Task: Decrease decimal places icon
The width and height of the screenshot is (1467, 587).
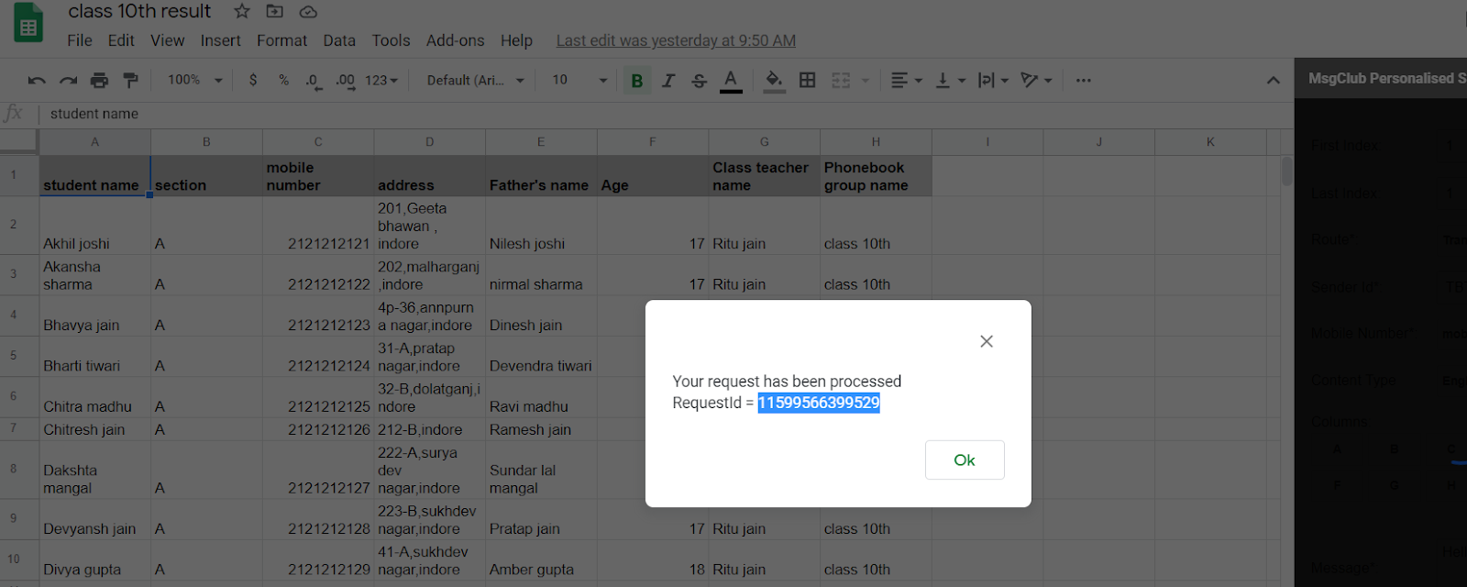Action: coord(314,81)
